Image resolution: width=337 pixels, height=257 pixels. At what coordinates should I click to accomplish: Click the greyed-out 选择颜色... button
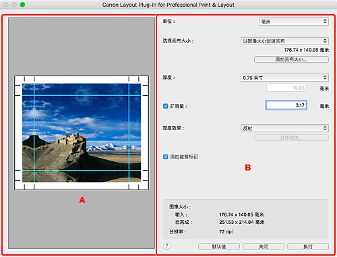pos(291,138)
